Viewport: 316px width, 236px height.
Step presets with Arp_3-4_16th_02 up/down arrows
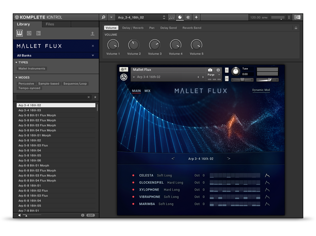click(164, 17)
